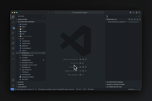Click the git-worktree-manager command center search box

coord(79,12)
